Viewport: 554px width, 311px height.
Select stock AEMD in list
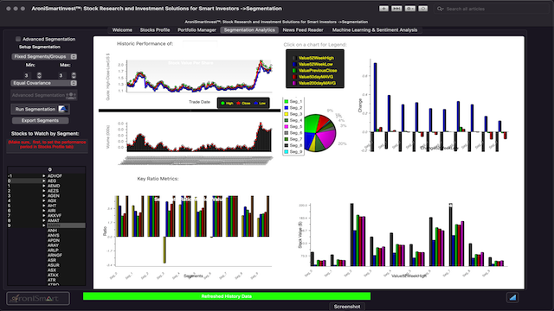coord(54,186)
